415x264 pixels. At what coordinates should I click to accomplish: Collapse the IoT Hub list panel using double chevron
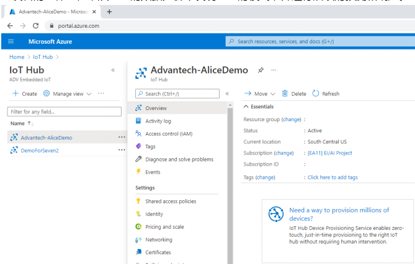point(113,70)
